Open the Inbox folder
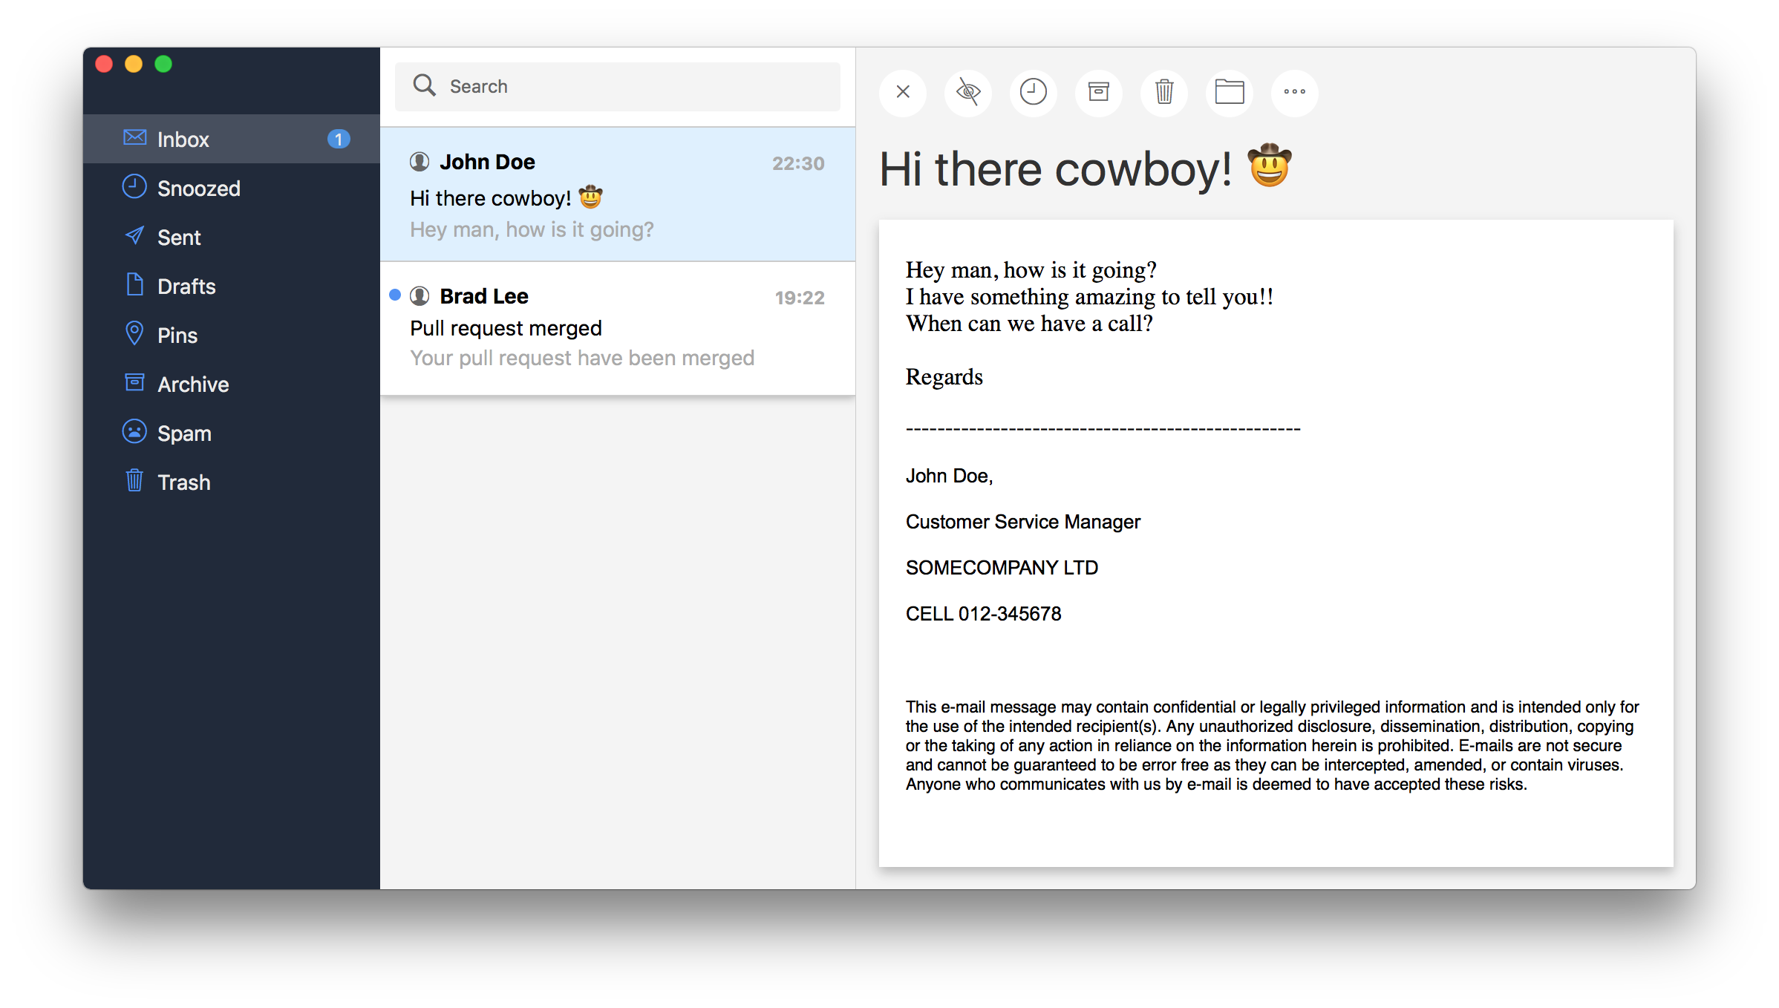 click(x=183, y=140)
